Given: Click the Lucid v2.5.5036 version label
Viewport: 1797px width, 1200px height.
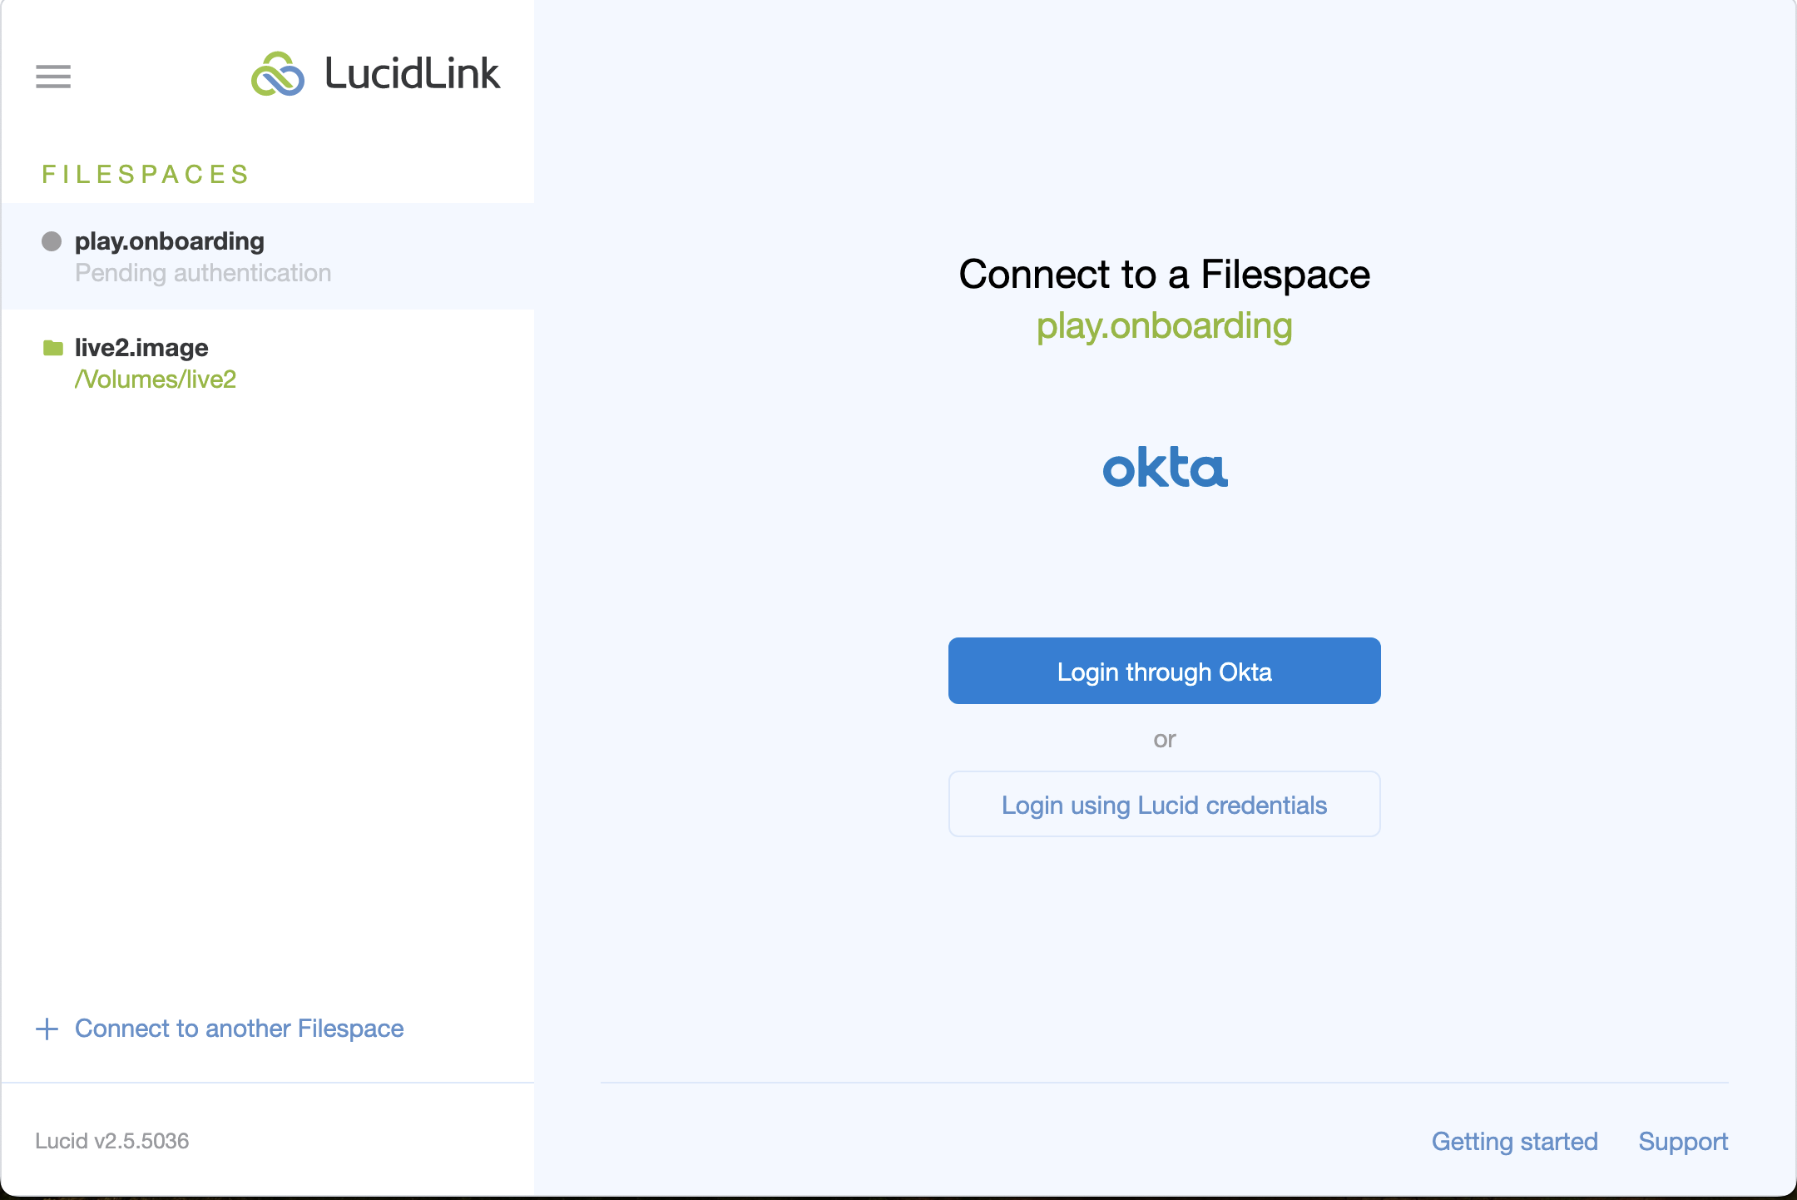Looking at the screenshot, I should pyautogui.click(x=112, y=1141).
